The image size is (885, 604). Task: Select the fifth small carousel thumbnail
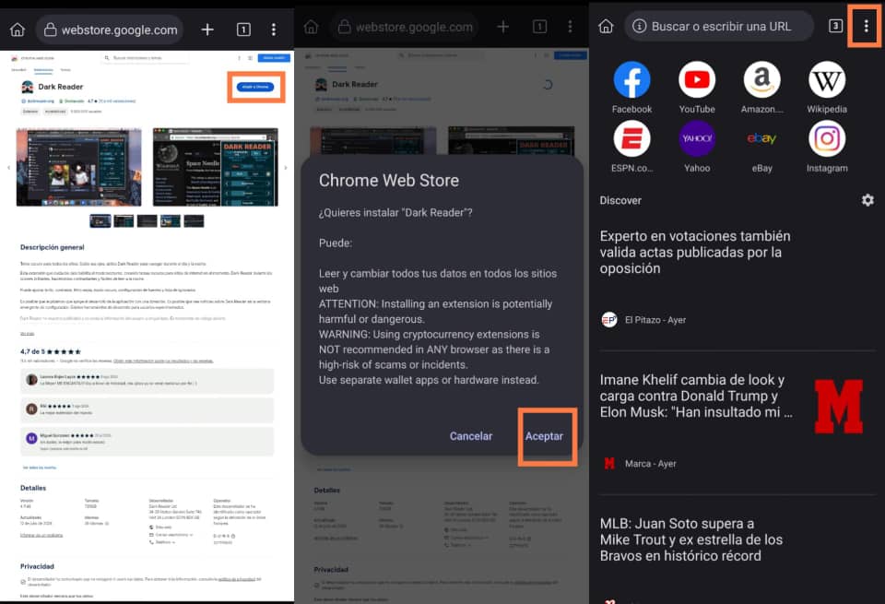point(194,220)
